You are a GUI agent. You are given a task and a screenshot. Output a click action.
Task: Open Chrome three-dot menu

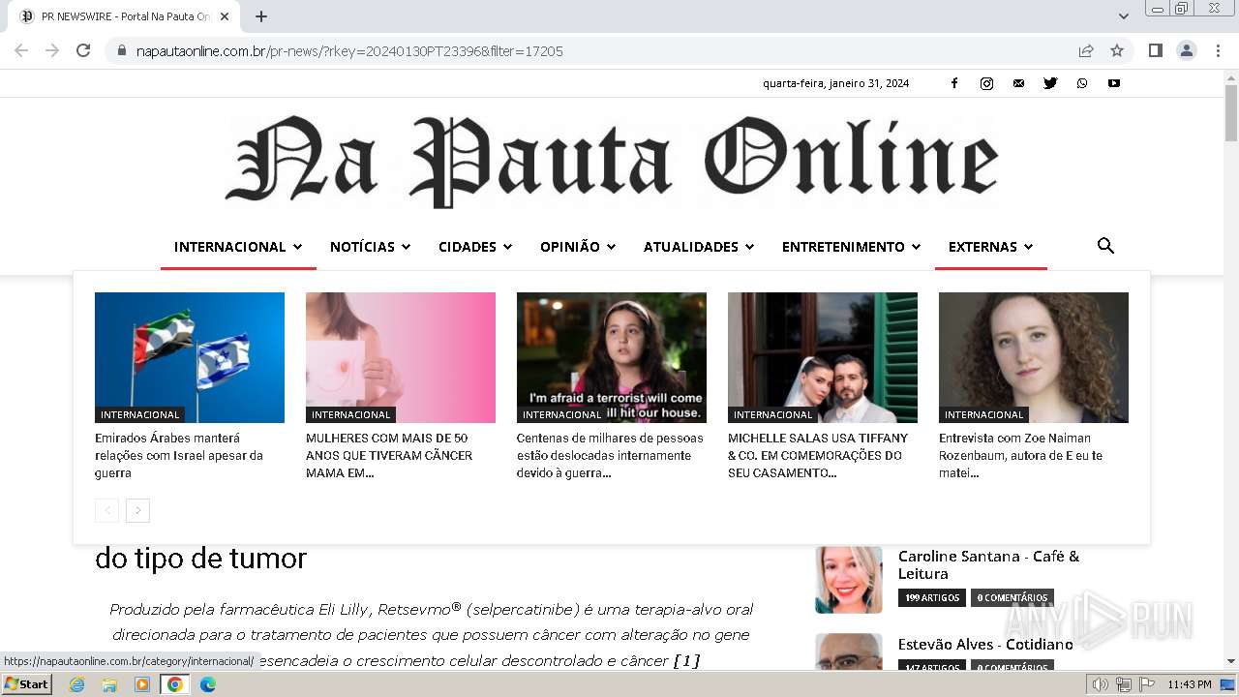tap(1219, 50)
